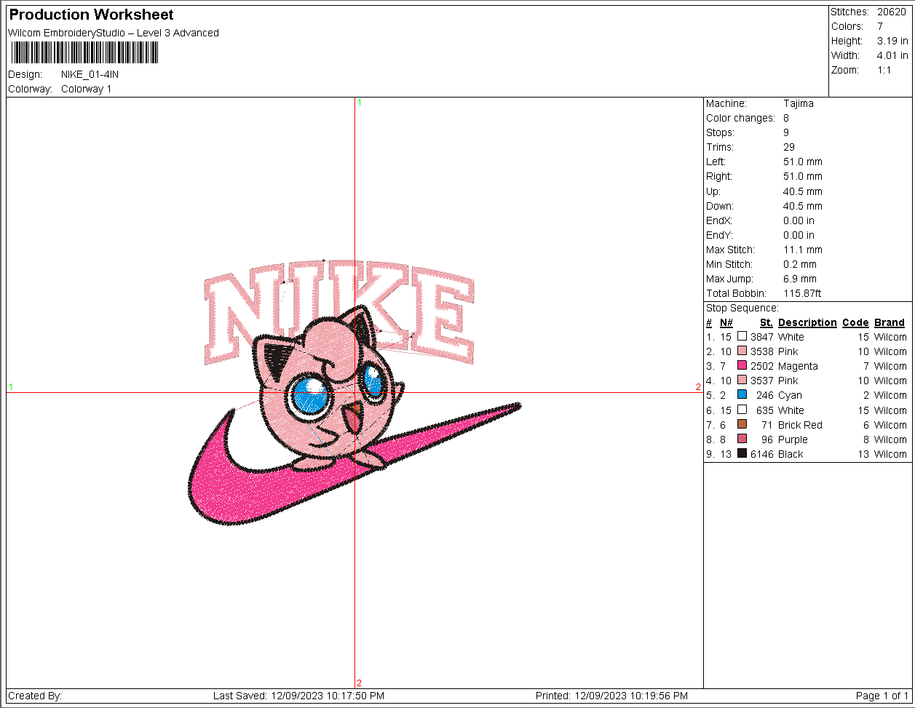Click the Description column header
This screenshot has width=915, height=708.
(x=807, y=322)
